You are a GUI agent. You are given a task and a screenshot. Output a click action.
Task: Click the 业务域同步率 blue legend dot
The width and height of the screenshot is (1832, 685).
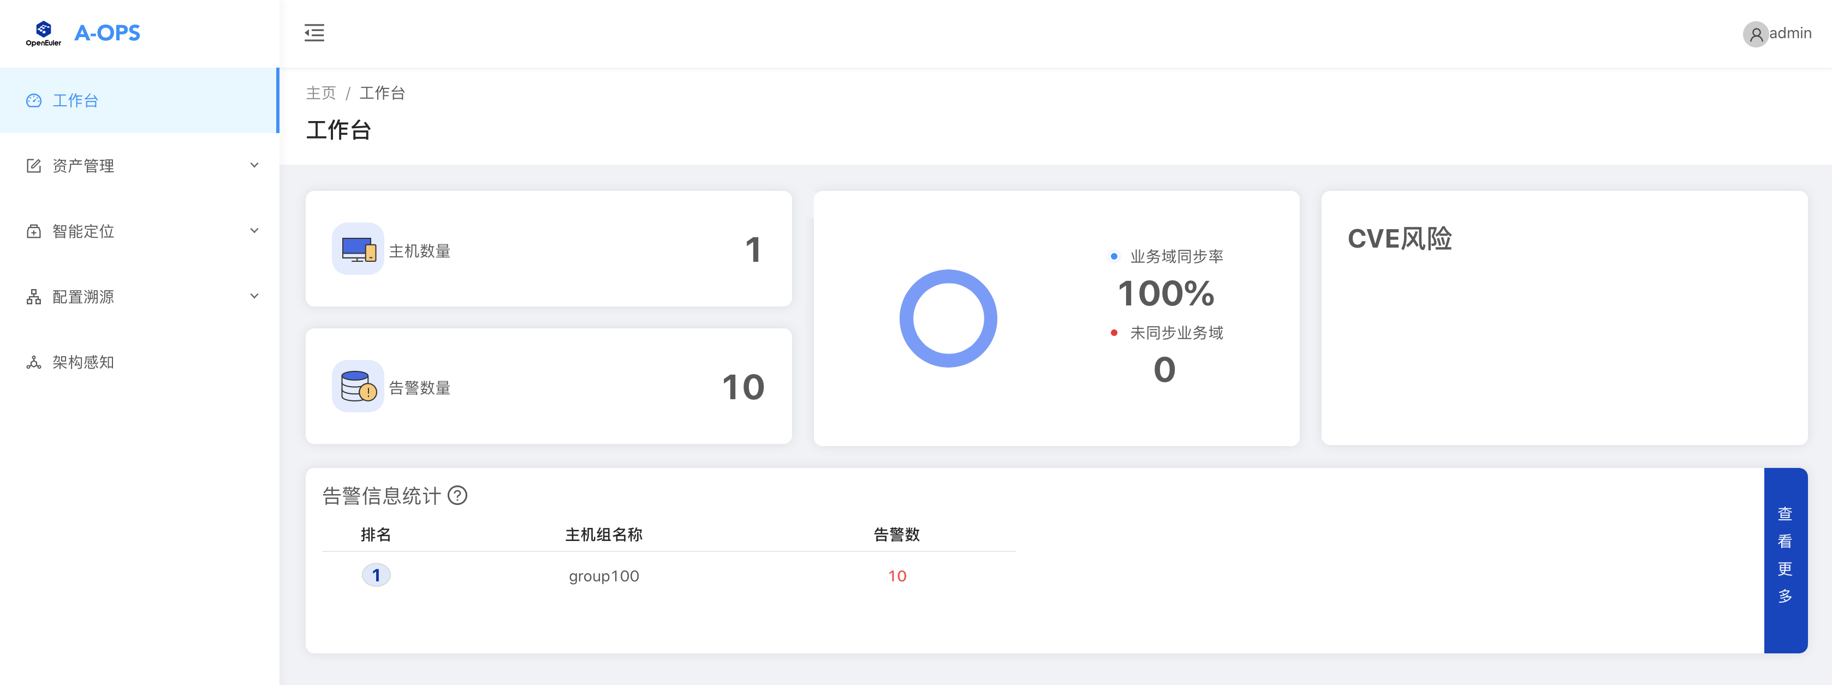pos(1114,256)
